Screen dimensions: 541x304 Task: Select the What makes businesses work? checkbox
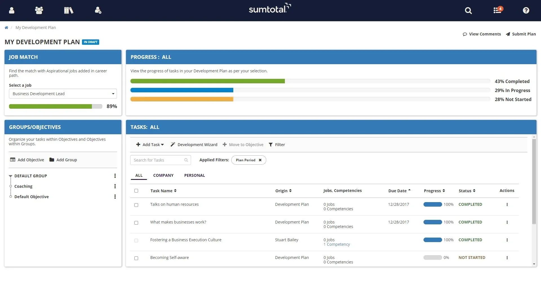point(136,223)
